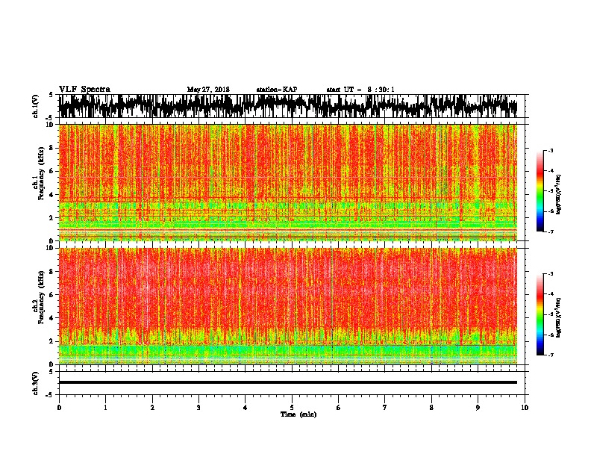Viewport: 591px width, 457px height.
Task: Click time axis tick label "1"
Action: point(105,408)
